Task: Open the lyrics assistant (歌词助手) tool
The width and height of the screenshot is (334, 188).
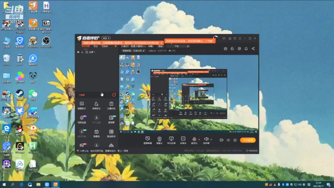Action: [111, 133]
